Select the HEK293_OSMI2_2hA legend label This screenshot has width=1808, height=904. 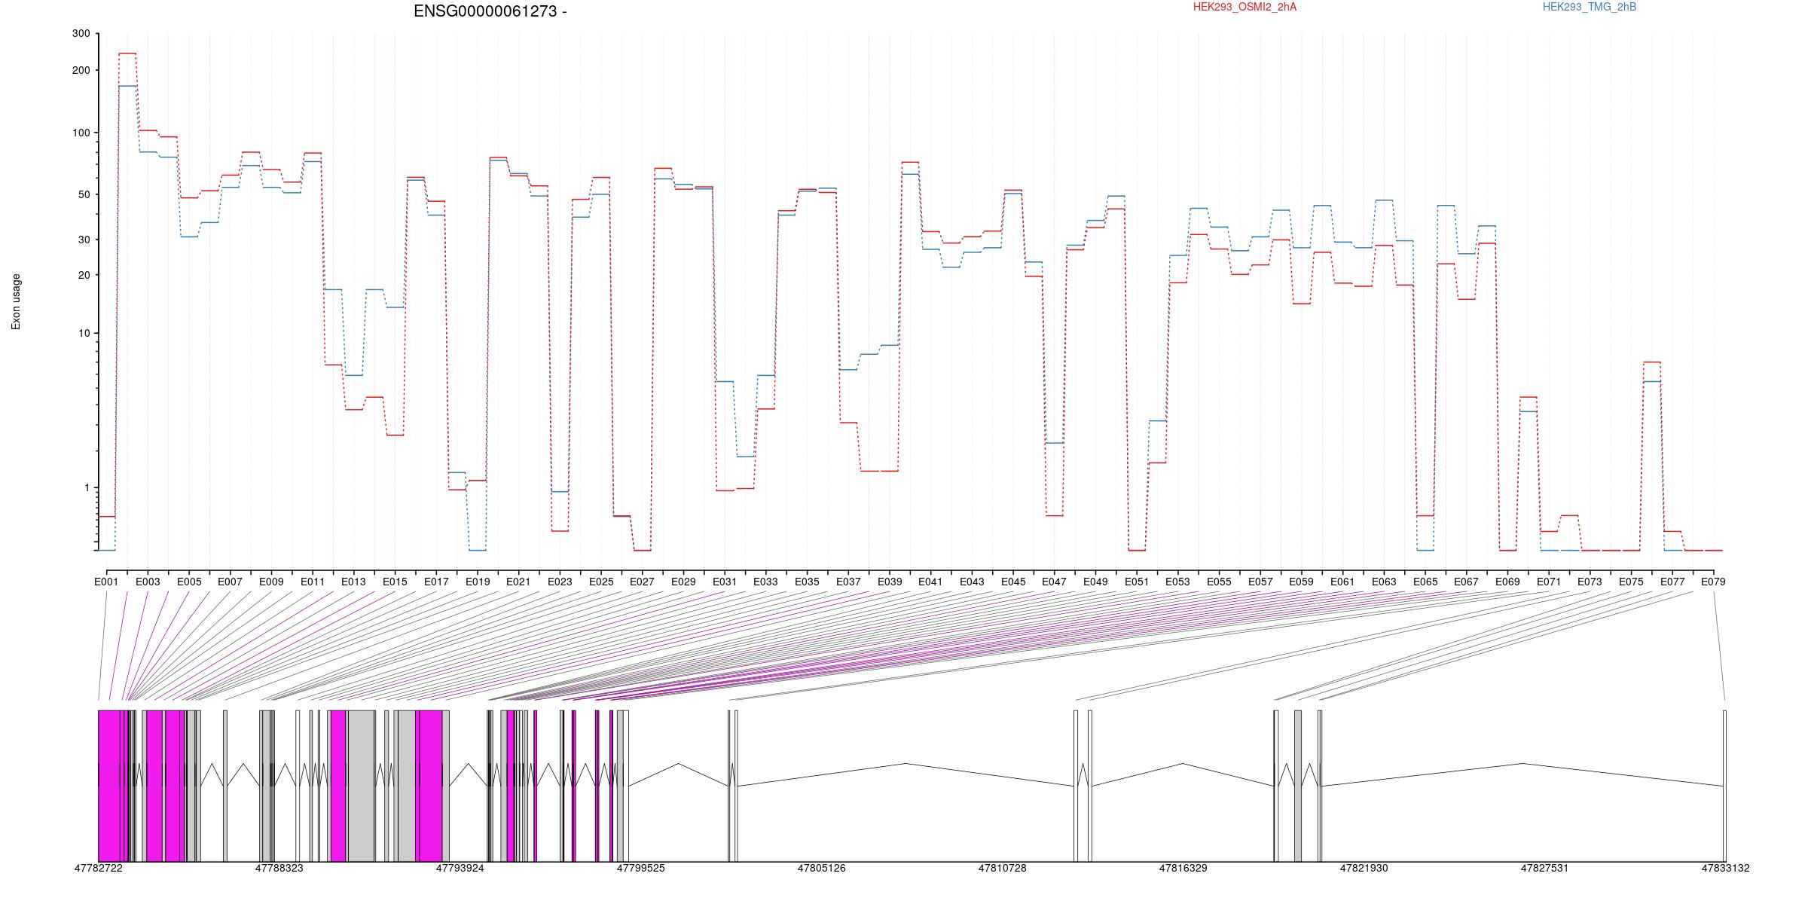[1245, 7]
